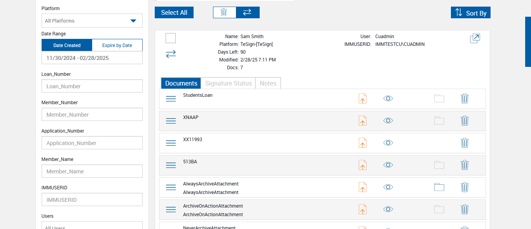View ArchiveOnActionAttachment with the eye icon
The height and width of the screenshot is (229, 531).
pyautogui.click(x=388, y=209)
